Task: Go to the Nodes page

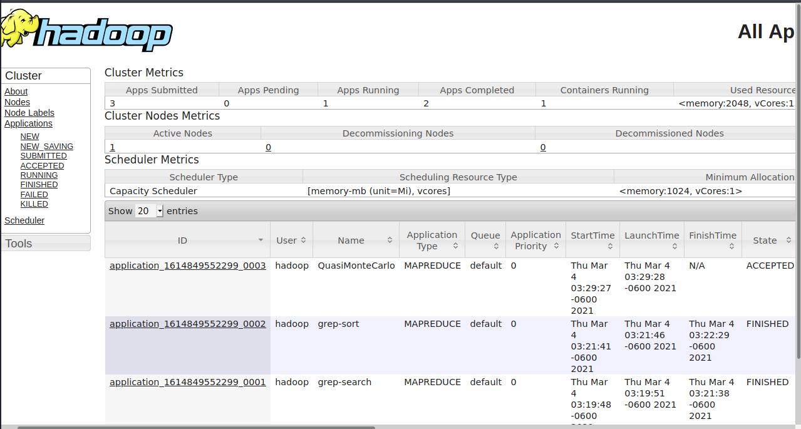Action: pos(17,101)
